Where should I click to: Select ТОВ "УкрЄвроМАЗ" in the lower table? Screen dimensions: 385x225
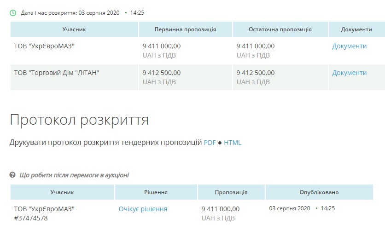pos(44,209)
